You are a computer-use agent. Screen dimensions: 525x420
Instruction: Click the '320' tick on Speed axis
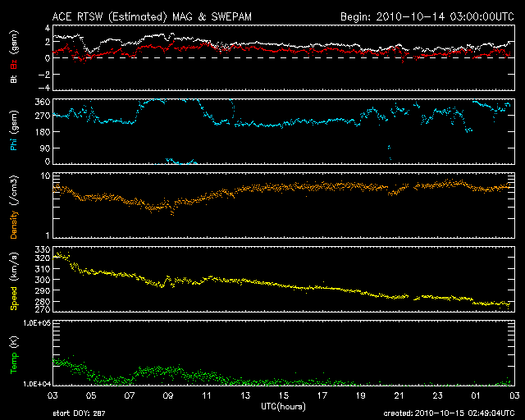43,258
